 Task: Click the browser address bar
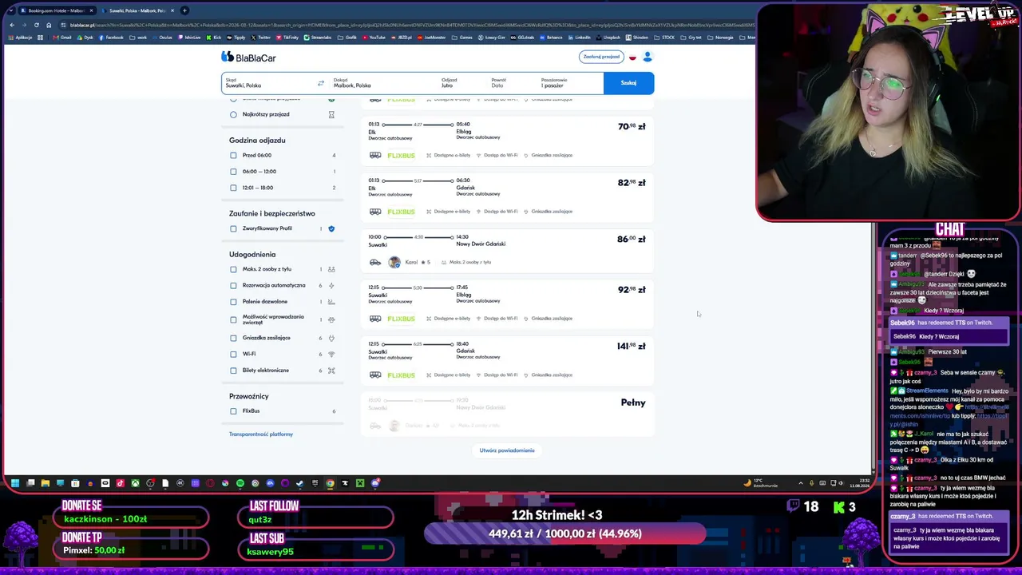pyautogui.click(x=407, y=25)
